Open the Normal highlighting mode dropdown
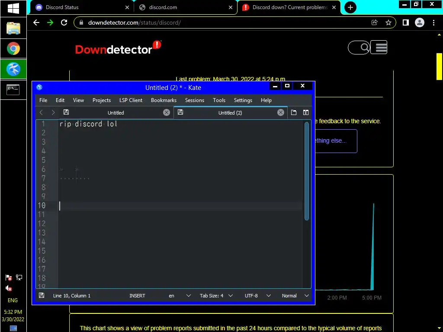This screenshot has width=443, height=332. [x=295, y=296]
